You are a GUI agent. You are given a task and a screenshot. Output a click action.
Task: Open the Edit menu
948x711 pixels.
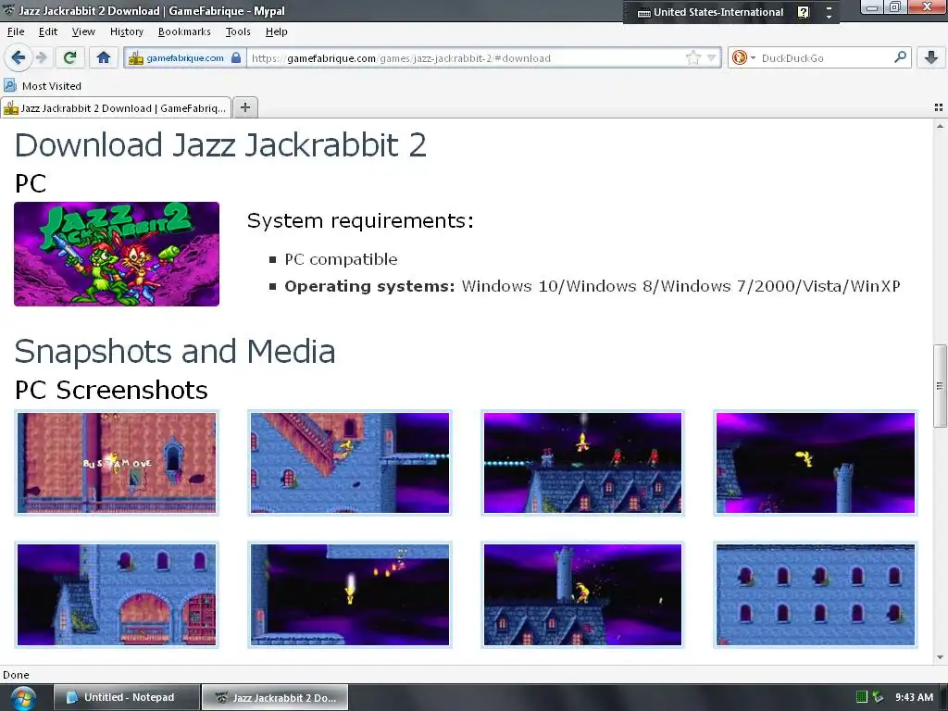48,31
